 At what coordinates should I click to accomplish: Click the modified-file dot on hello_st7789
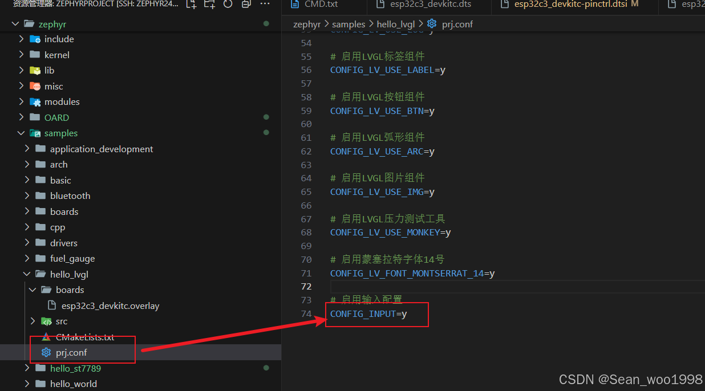click(266, 368)
